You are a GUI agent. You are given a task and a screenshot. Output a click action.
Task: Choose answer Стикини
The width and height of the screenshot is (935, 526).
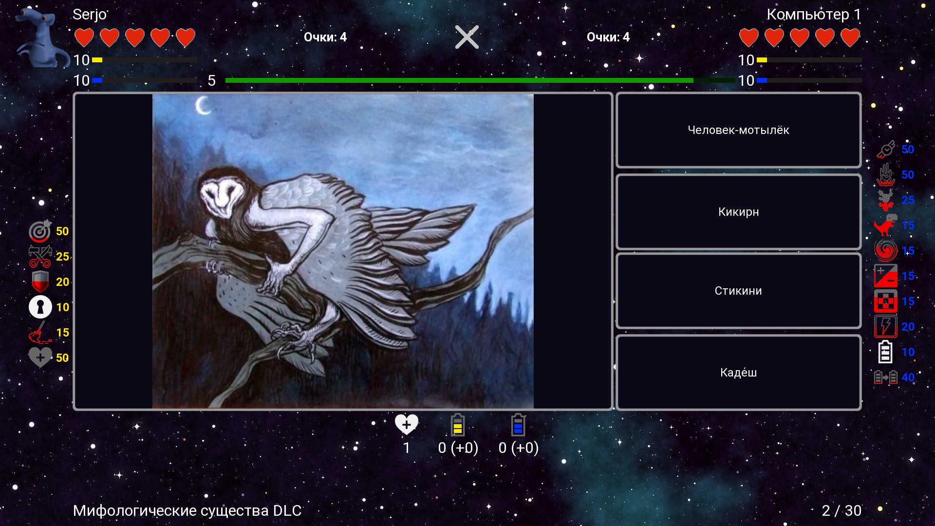tap(738, 291)
